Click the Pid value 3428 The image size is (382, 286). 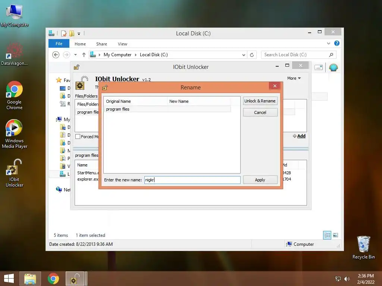[x=287, y=173]
